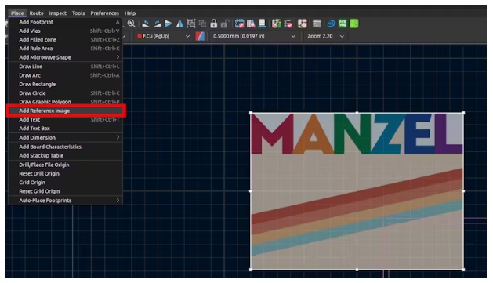
Task: Click the laptop-shaped 3D Viewer icon
Action: [263, 24]
